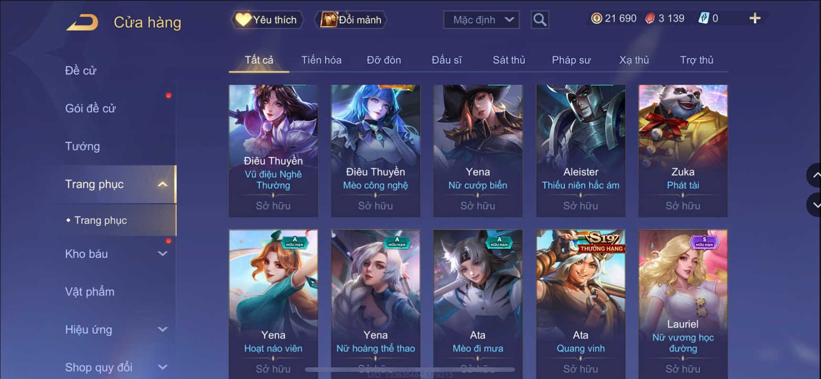Image resolution: width=821 pixels, height=379 pixels.
Task: Open Tướng in the sidebar
Action: 82,146
